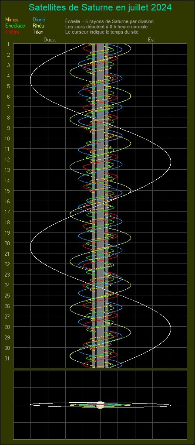The width and height of the screenshot is (195, 445).
Task: Click the Titan legend label
Action: [38, 32]
